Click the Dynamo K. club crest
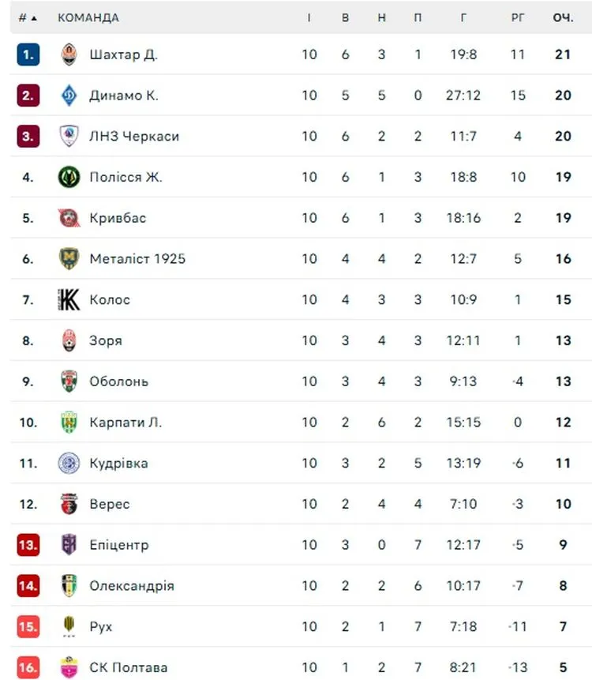 [69, 96]
